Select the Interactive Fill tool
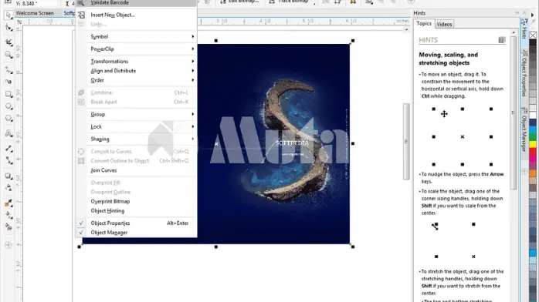The image size is (539, 302). click(x=8, y=215)
